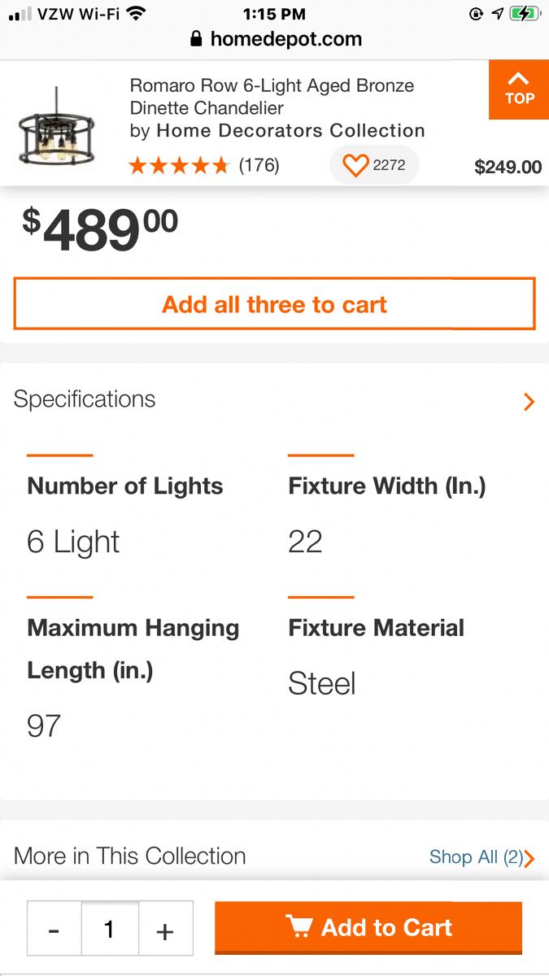The image size is (549, 976).
Task: Tap the homedepot.com address bar
Action: point(285,39)
